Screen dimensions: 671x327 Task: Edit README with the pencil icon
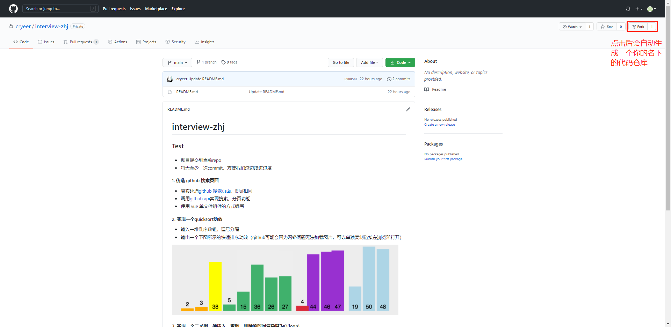click(x=408, y=109)
